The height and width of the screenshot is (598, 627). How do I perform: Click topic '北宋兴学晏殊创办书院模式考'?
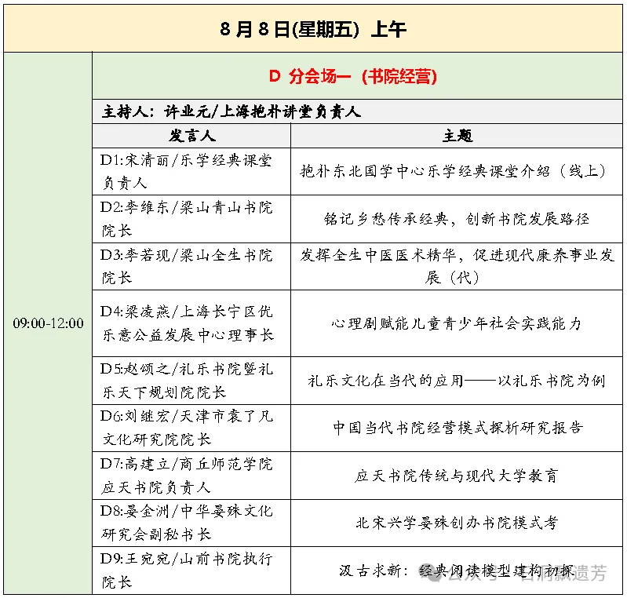(456, 523)
